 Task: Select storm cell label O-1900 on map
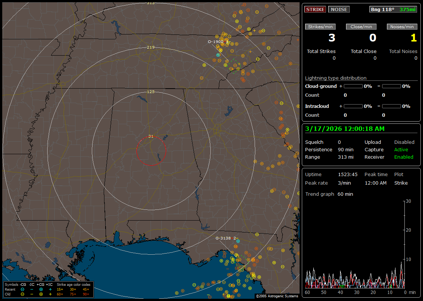tap(216, 42)
